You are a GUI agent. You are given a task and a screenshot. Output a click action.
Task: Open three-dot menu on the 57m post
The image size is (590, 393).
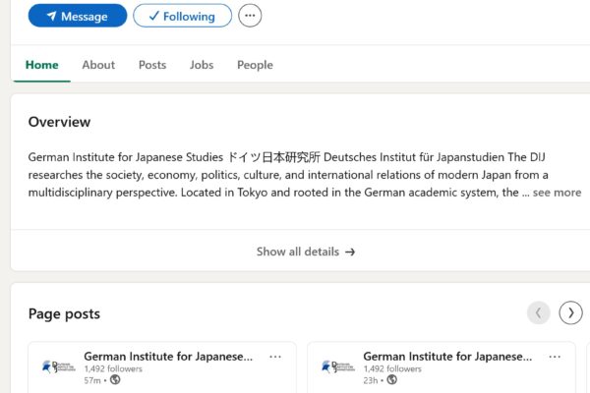(275, 357)
